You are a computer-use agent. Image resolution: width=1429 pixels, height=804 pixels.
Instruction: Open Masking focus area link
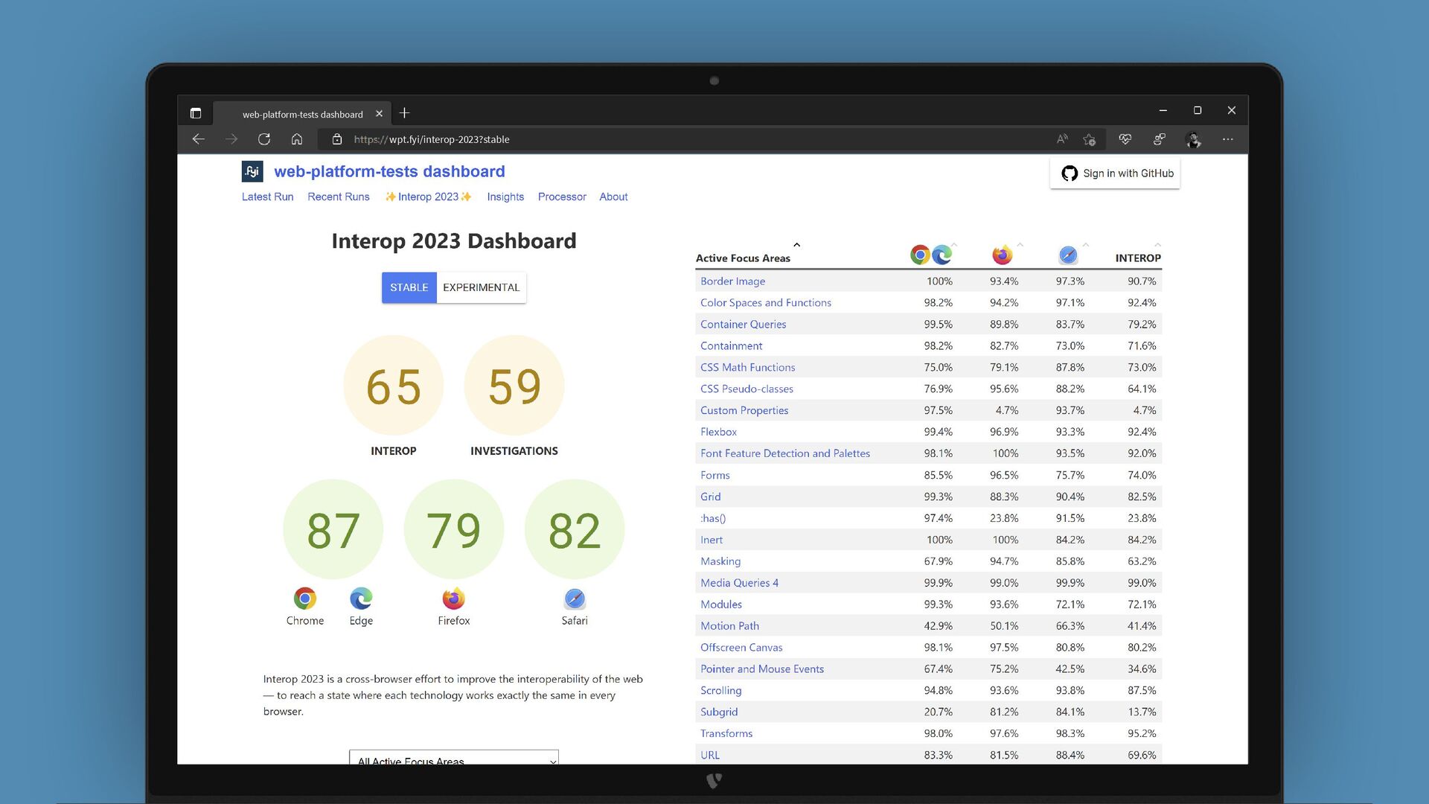(720, 562)
